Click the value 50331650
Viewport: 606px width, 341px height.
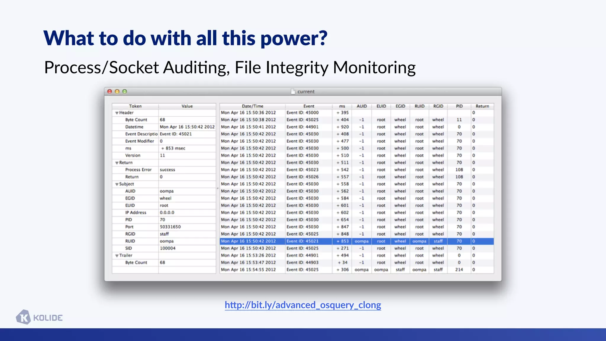170,227
